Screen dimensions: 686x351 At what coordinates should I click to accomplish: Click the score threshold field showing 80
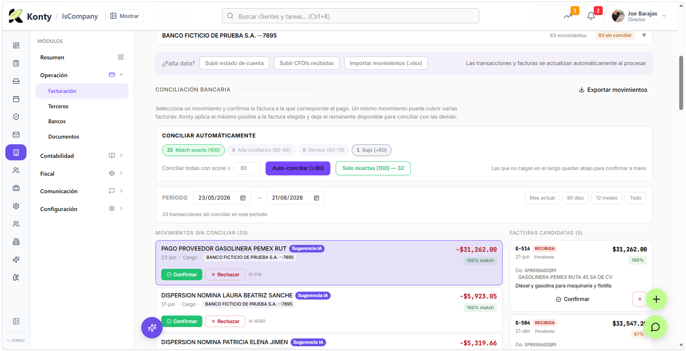(x=247, y=168)
